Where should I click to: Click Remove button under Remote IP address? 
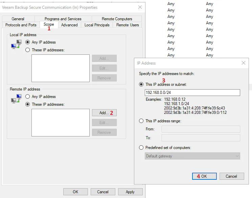pyautogui.click(x=104, y=132)
